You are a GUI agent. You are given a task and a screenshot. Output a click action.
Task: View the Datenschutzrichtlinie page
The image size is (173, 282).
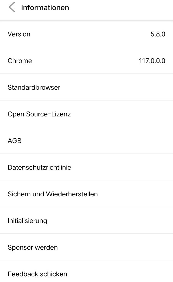click(39, 167)
